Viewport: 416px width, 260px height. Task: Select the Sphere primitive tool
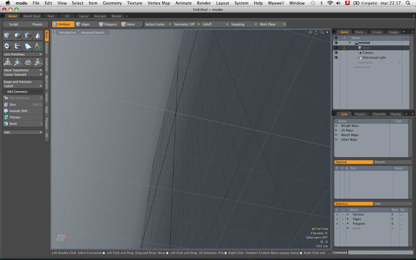click(x=17, y=35)
